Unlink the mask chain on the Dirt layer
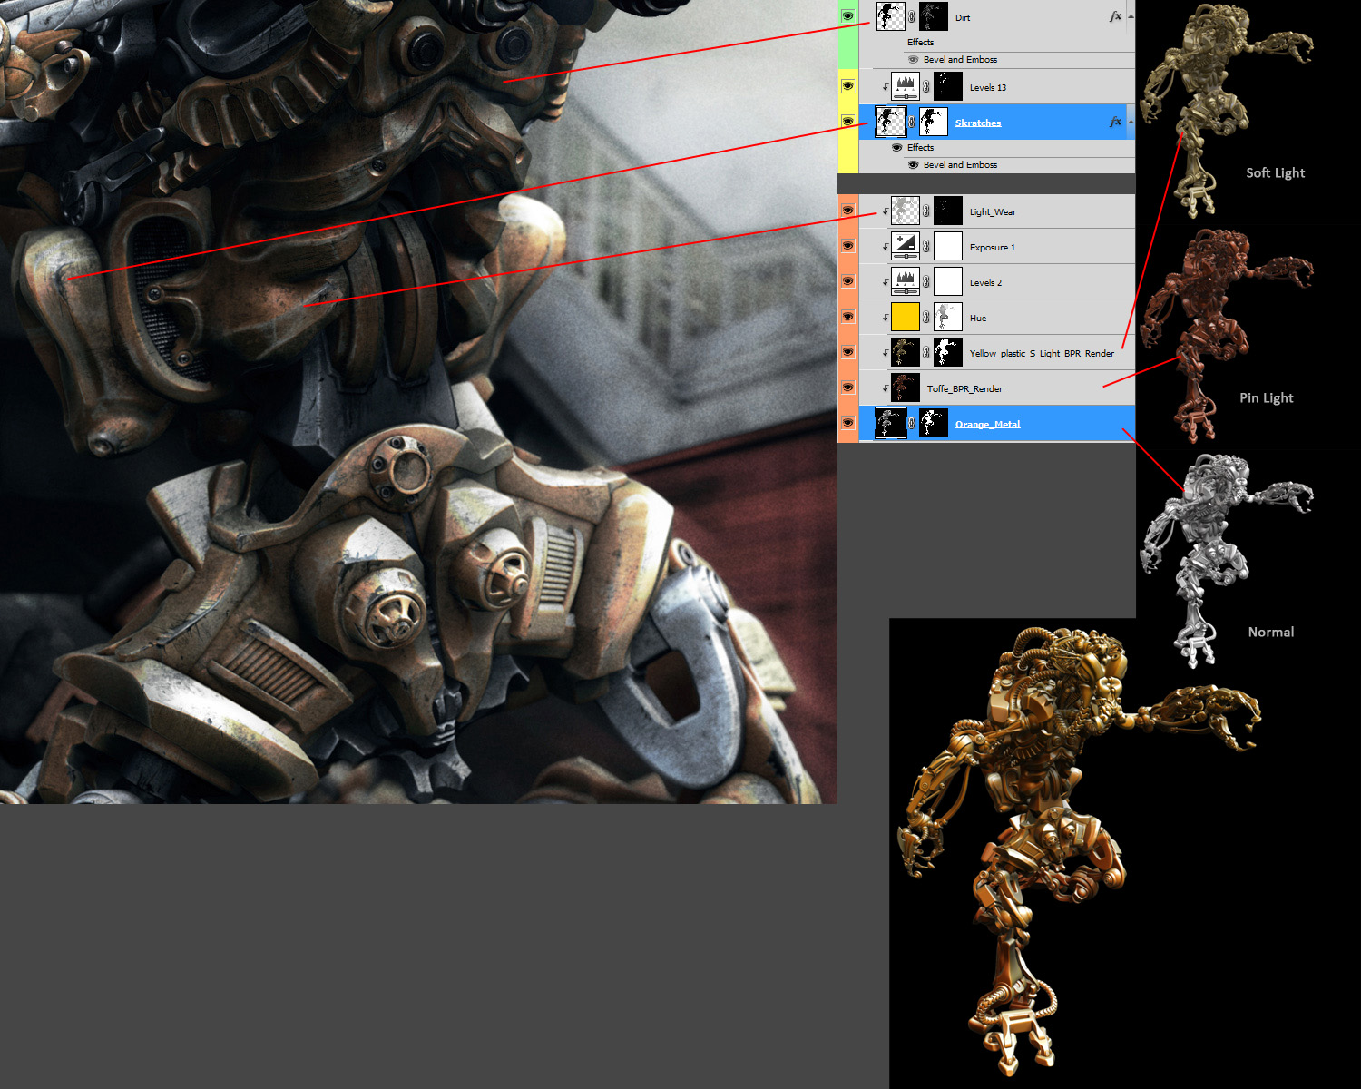The image size is (1361, 1089). point(912,16)
